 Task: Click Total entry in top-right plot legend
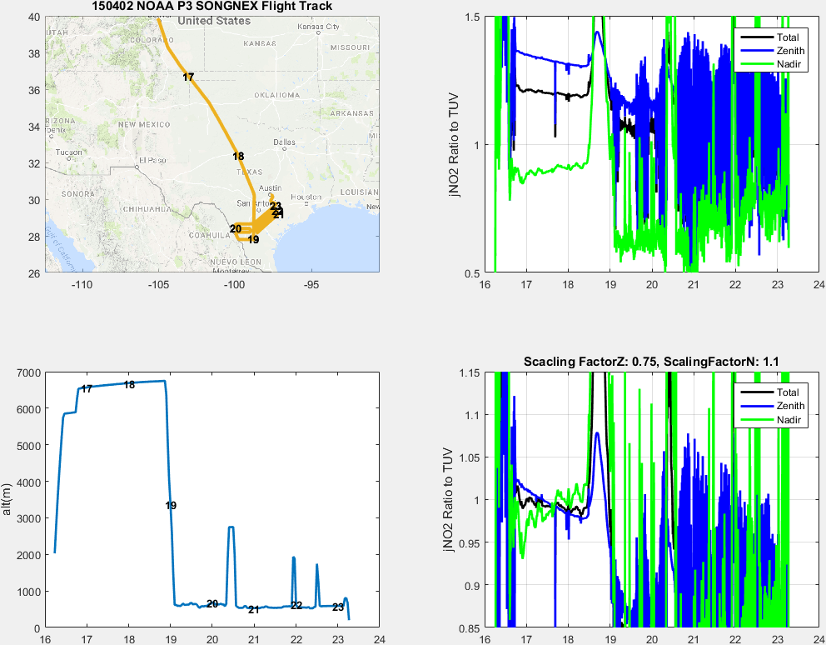(x=787, y=37)
